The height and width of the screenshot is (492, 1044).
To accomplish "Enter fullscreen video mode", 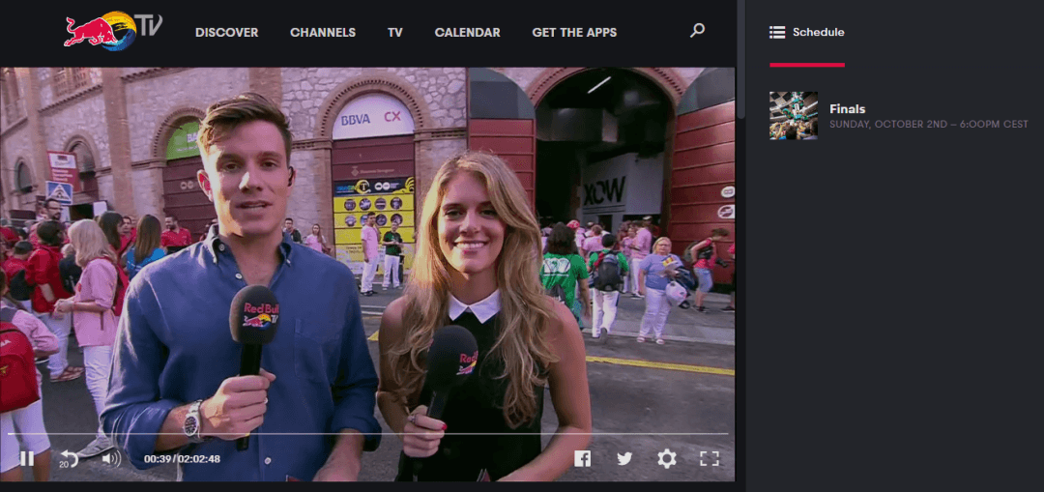I will pyautogui.click(x=710, y=458).
